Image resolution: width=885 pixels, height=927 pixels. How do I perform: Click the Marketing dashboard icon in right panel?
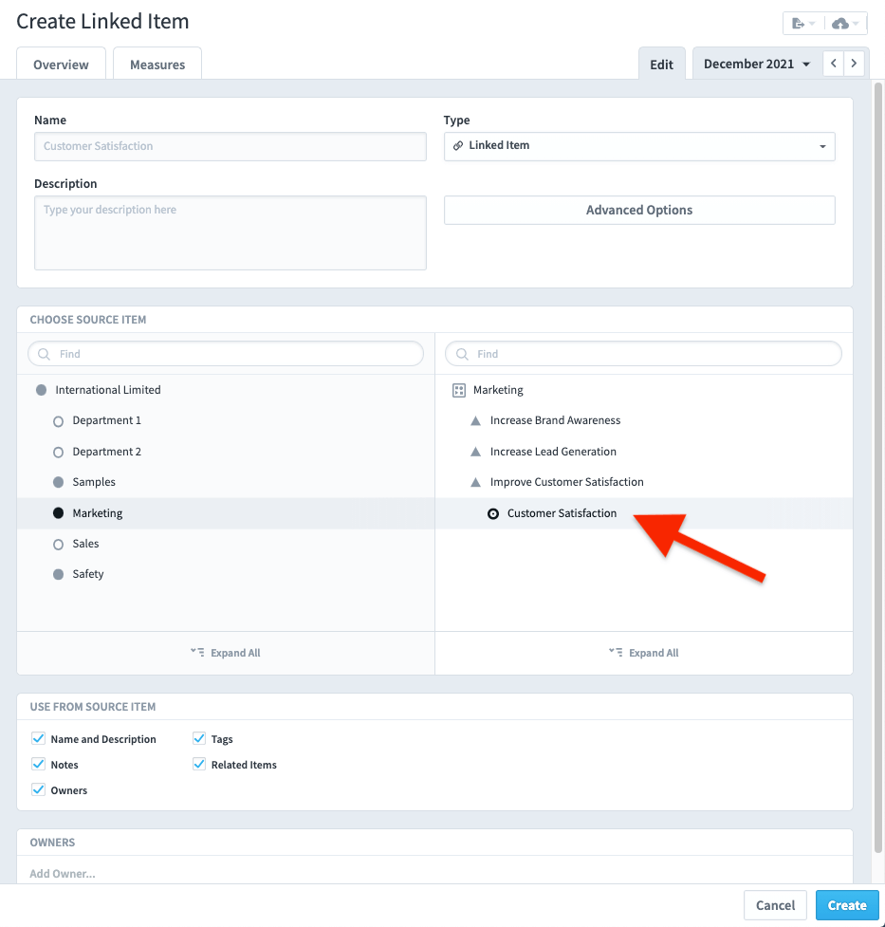click(x=460, y=389)
